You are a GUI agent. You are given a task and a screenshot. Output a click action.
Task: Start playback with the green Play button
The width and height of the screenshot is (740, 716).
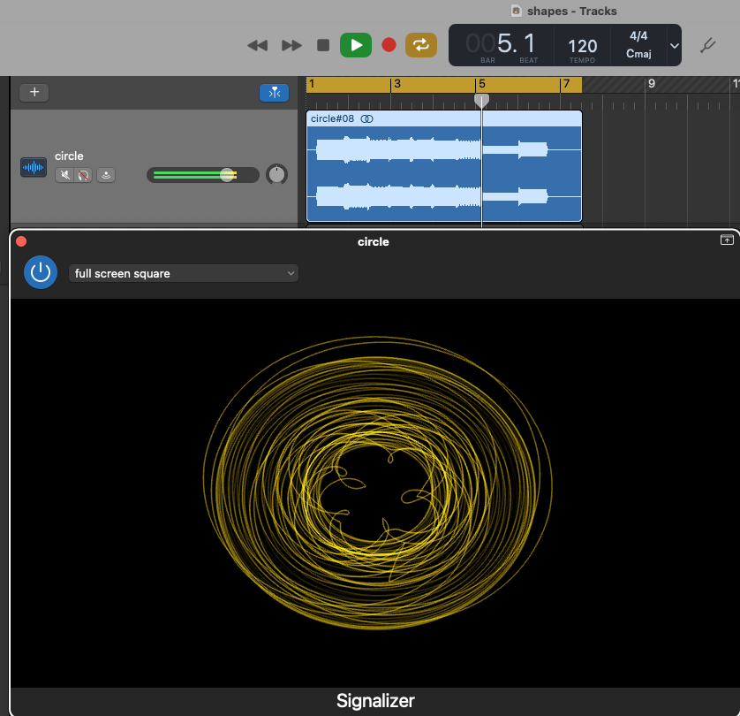[356, 45]
